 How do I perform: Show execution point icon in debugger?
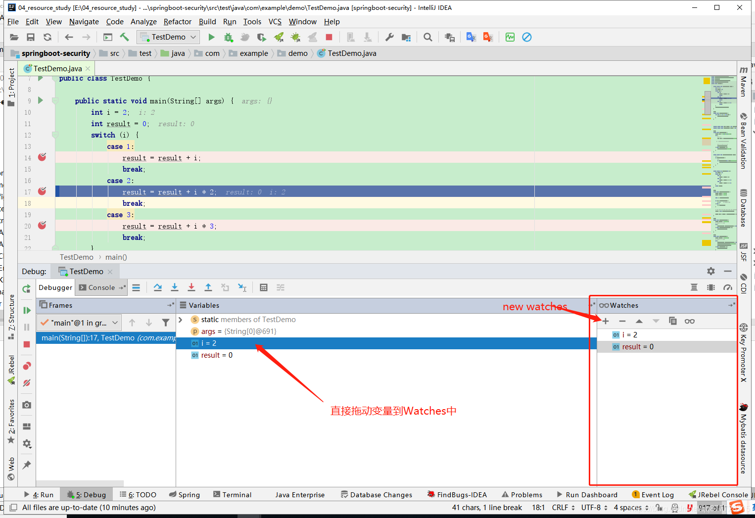136,287
